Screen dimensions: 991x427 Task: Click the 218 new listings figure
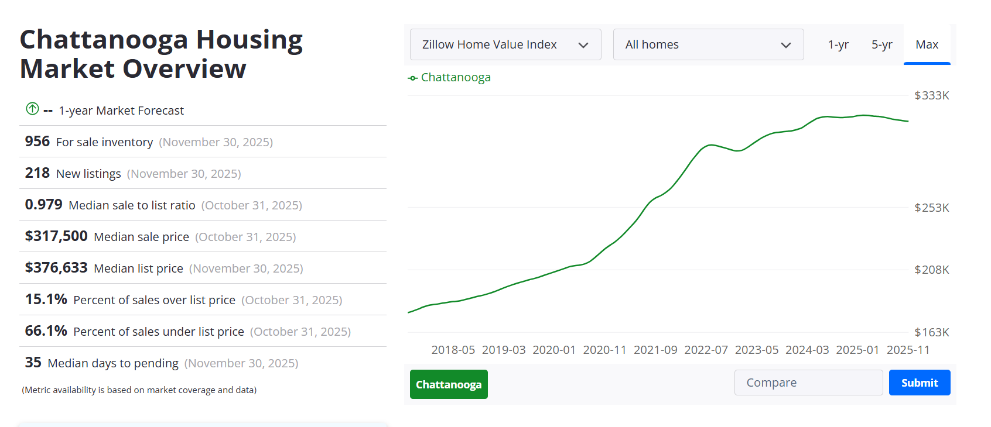[37, 173]
